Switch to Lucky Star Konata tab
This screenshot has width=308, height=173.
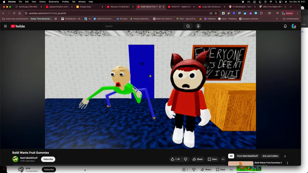(x=211, y=7)
